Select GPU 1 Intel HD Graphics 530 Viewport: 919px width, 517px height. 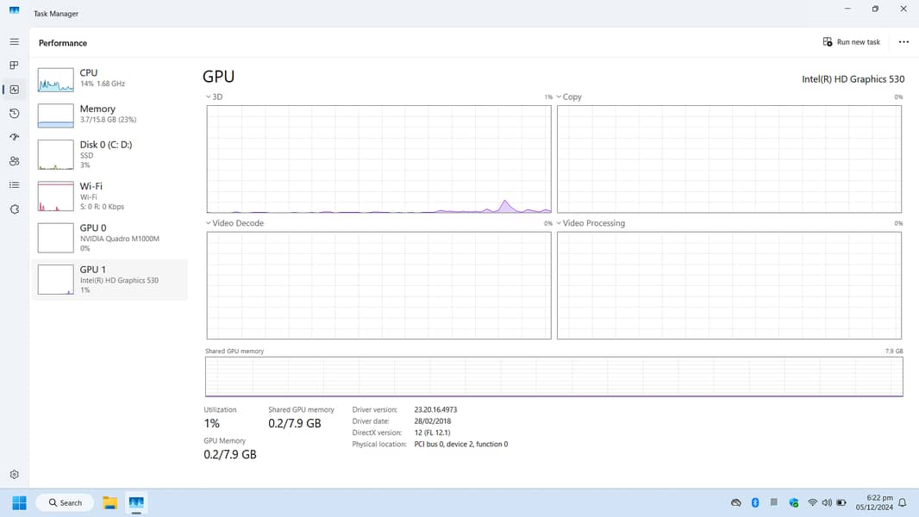coord(109,279)
